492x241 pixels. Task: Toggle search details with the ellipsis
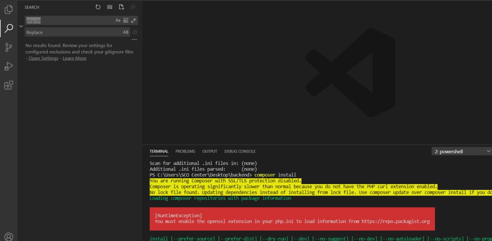pyautogui.click(x=134, y=40)
